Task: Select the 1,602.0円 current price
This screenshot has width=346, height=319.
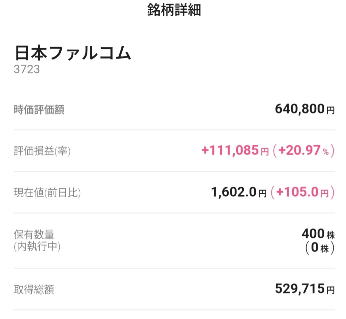Action: (239, 192)
